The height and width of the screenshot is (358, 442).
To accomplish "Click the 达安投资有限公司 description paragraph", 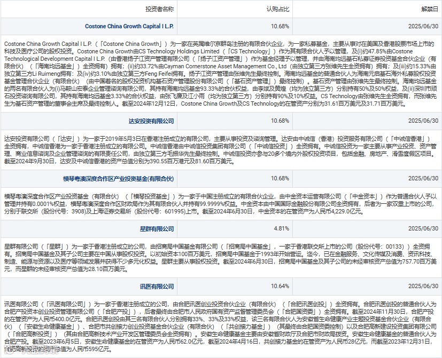I will pyautogui.click(x=220, y=150).
